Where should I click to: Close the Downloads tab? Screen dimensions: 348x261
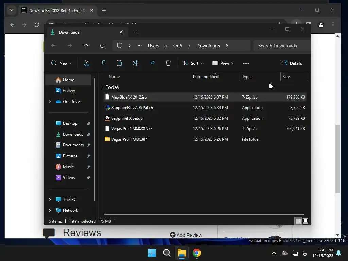pos(121,32)
